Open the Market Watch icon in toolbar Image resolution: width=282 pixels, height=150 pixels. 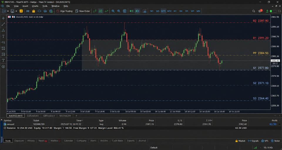tap(28, 11)
